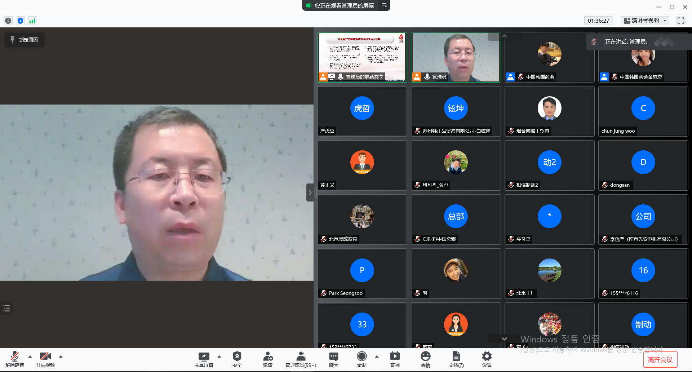Click the 公司 avatar of 李优奎
This screenshot has width=692, height=372.
(x=643, y=216)
